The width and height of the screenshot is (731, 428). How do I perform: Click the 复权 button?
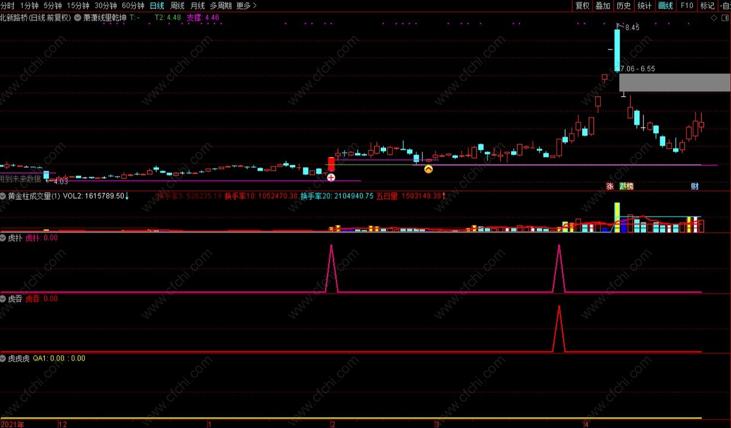pos(582,5)
